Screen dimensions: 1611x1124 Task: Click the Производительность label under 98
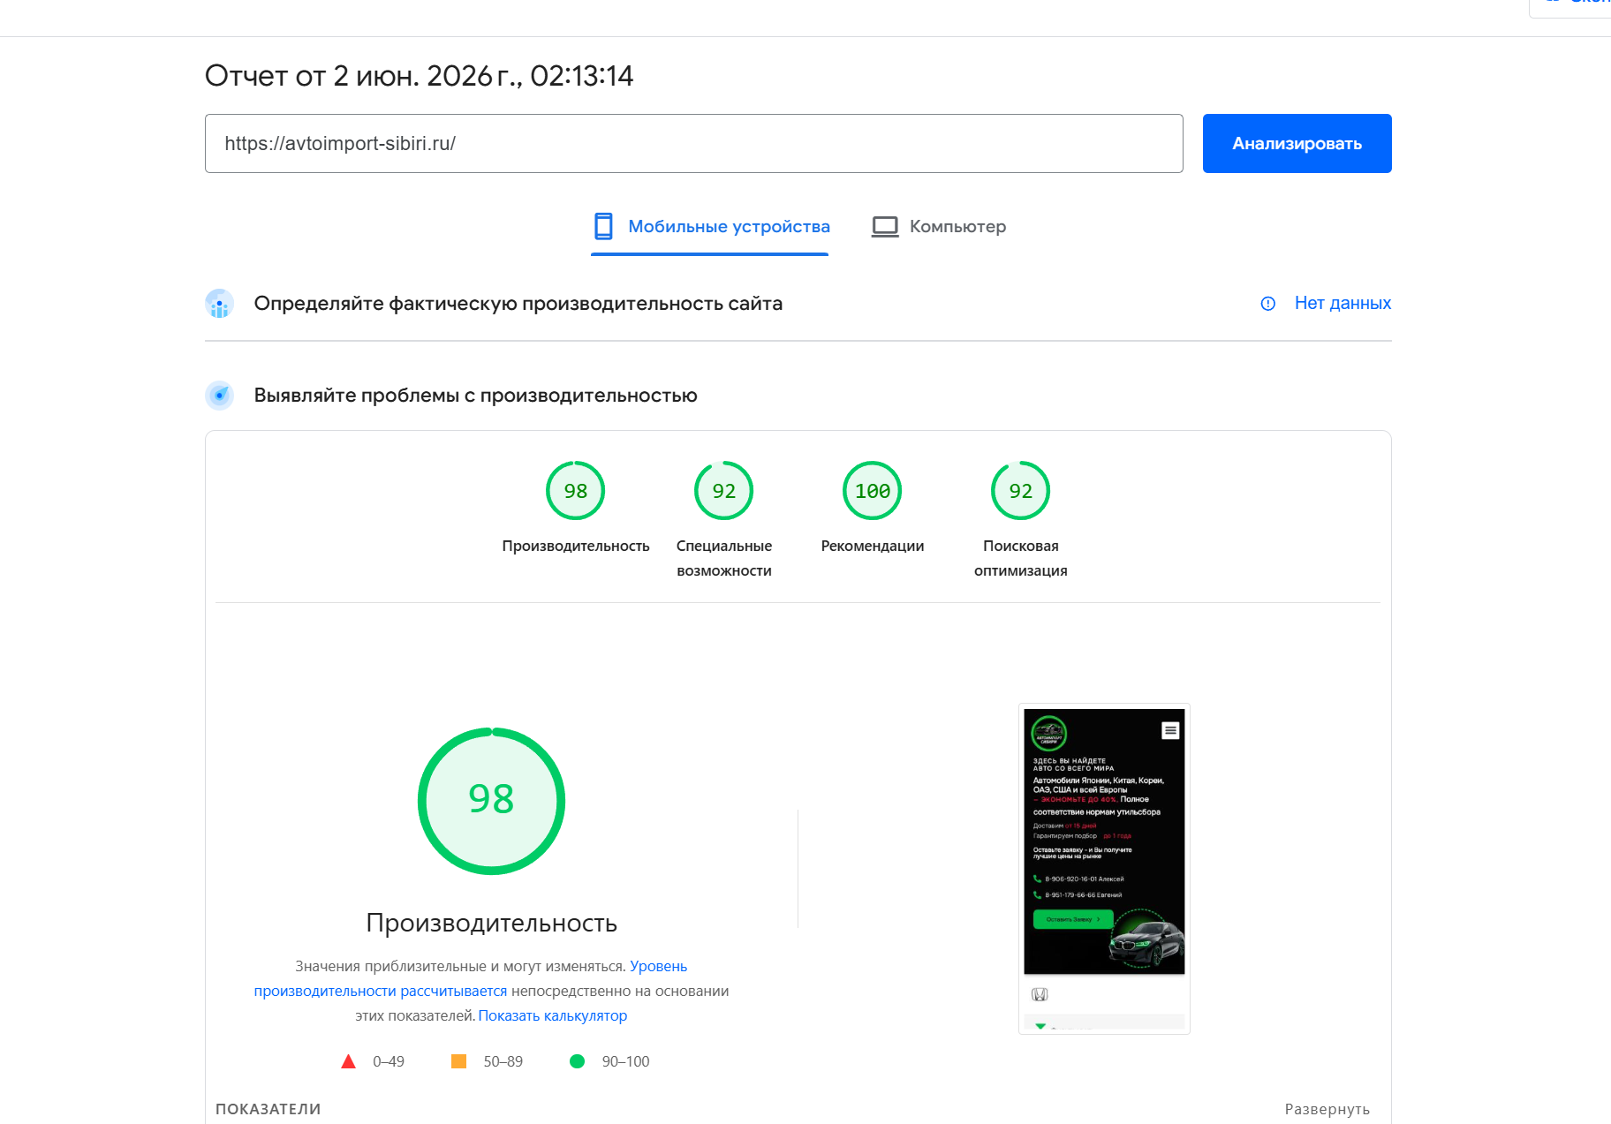coord(576,546)
